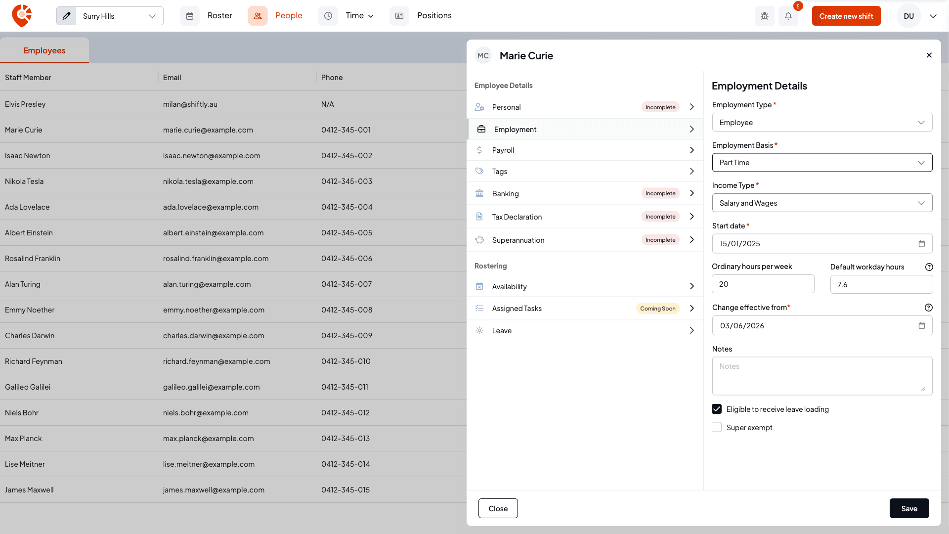This screenshot has height=534, width=949.
Task: Click the Roster calendar icon
Action: click(x=190, y=16)
